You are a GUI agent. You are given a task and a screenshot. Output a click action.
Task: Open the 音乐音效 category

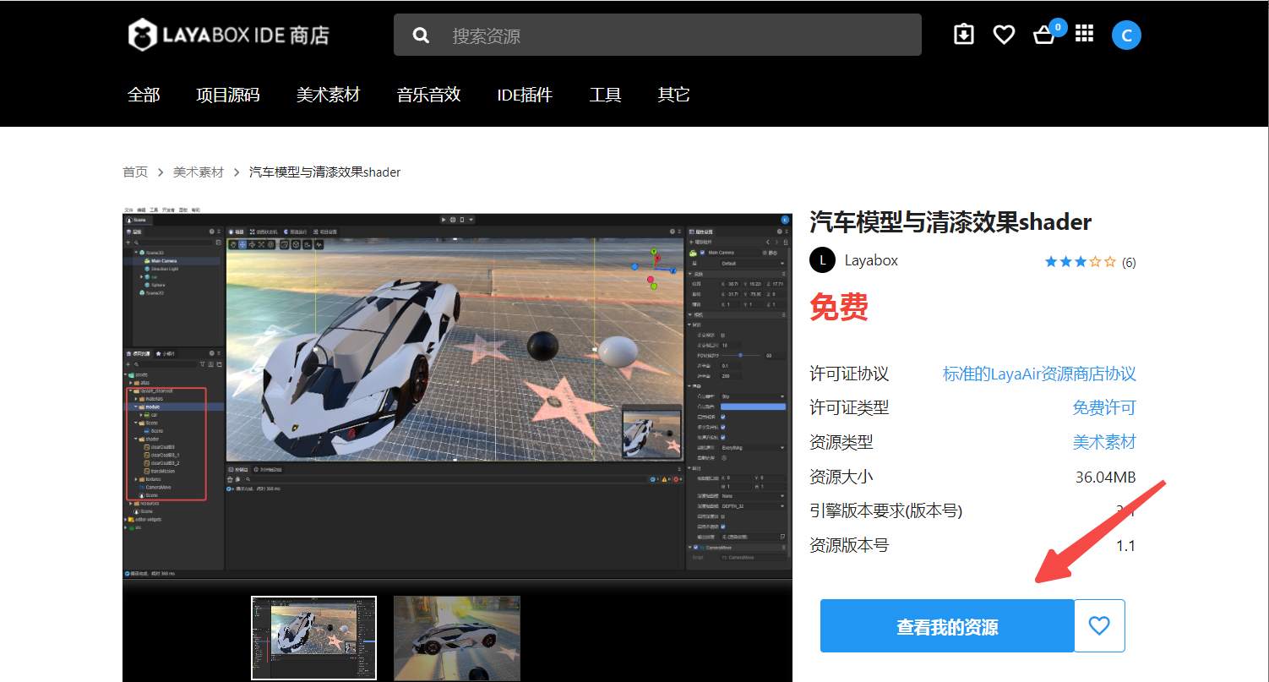click(x=428, y=95)
